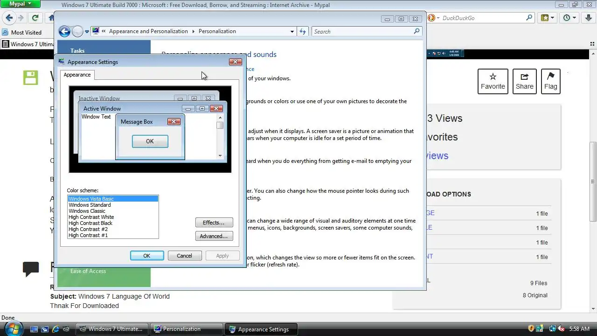Switch to Windows 7 Ultimate taskbar button
Screen dimensions: 597x336
click(112, 329)
